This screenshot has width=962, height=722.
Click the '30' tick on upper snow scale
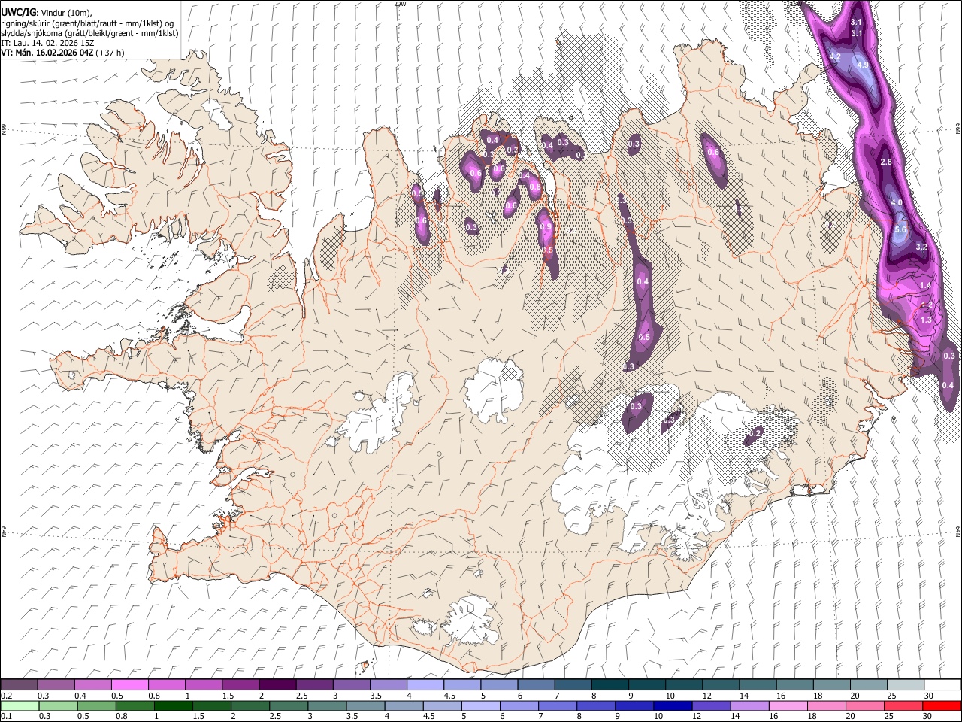pos(927,696)
